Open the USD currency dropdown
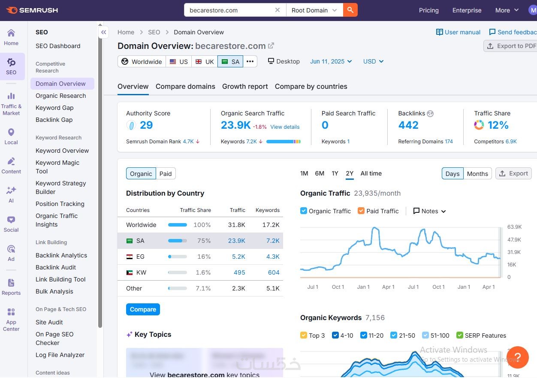Viewport: 537px width, 378px height. click(x=373, y=61)
